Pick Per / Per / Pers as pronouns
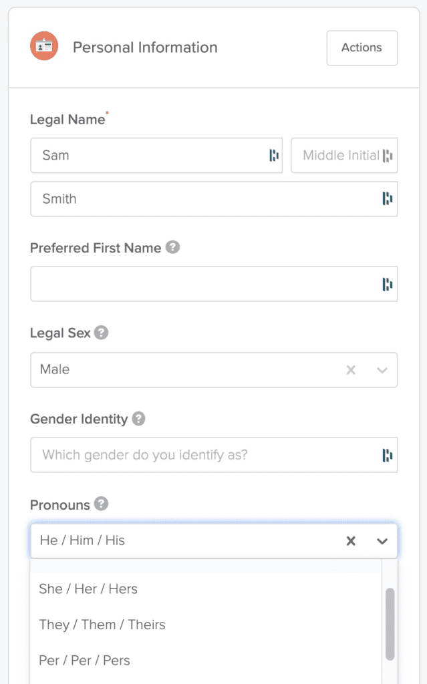The width and height of the screenshot is (427, 684). 85,659
